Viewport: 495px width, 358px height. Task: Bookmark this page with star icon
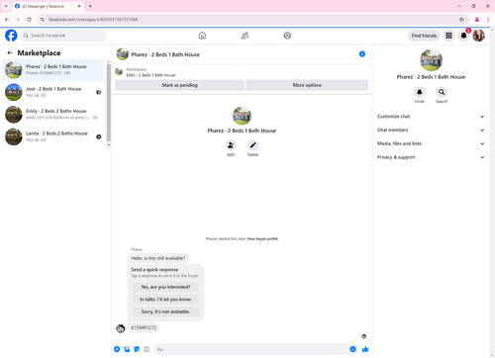coord(461,20)
